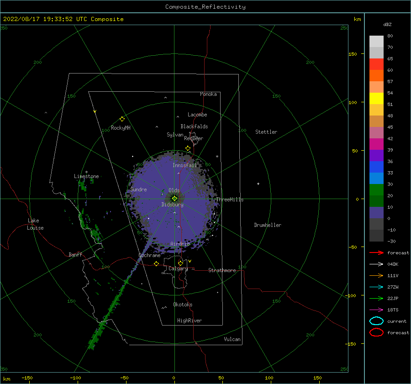Click the ThreeHills town label
The image size is (411, 384).
coord(230,200)
